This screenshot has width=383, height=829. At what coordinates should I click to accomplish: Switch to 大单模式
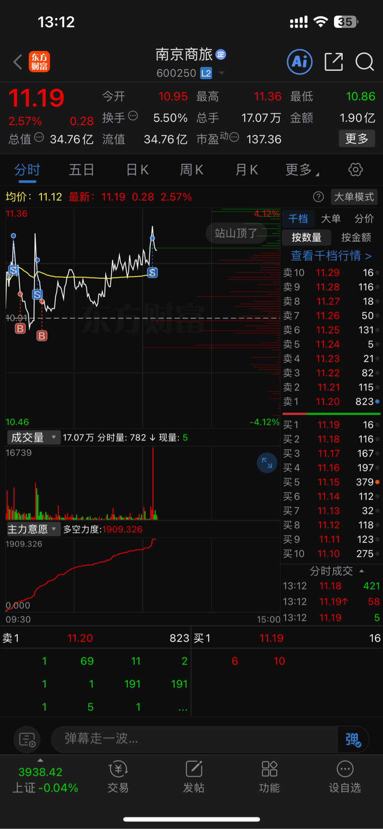pos(354,197)
